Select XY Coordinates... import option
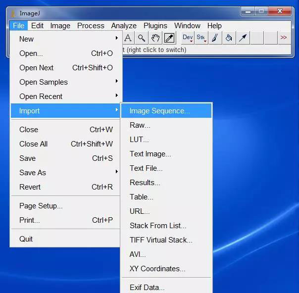Image resolution: width=299 pixels, height=293 pixels. pyautogui.click(x=157, y=269)
